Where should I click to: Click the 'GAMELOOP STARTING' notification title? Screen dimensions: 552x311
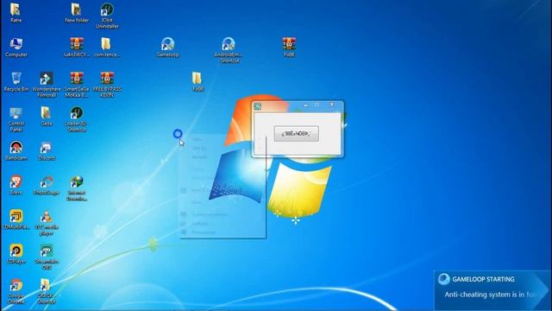point(483,279)
